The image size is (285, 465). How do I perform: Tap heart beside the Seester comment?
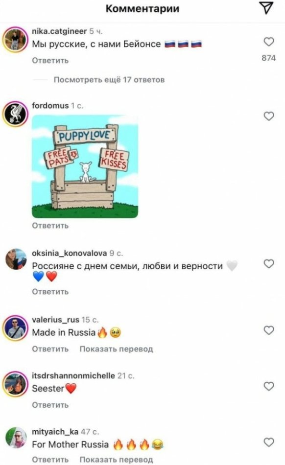(x=269, y=386)
